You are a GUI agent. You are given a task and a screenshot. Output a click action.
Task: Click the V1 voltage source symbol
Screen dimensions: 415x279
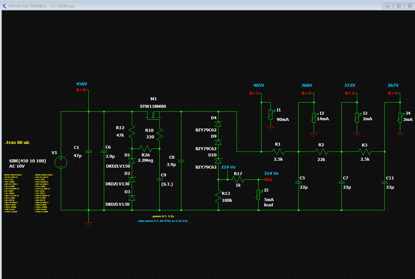pyautogui.click(x=61, y=162)
